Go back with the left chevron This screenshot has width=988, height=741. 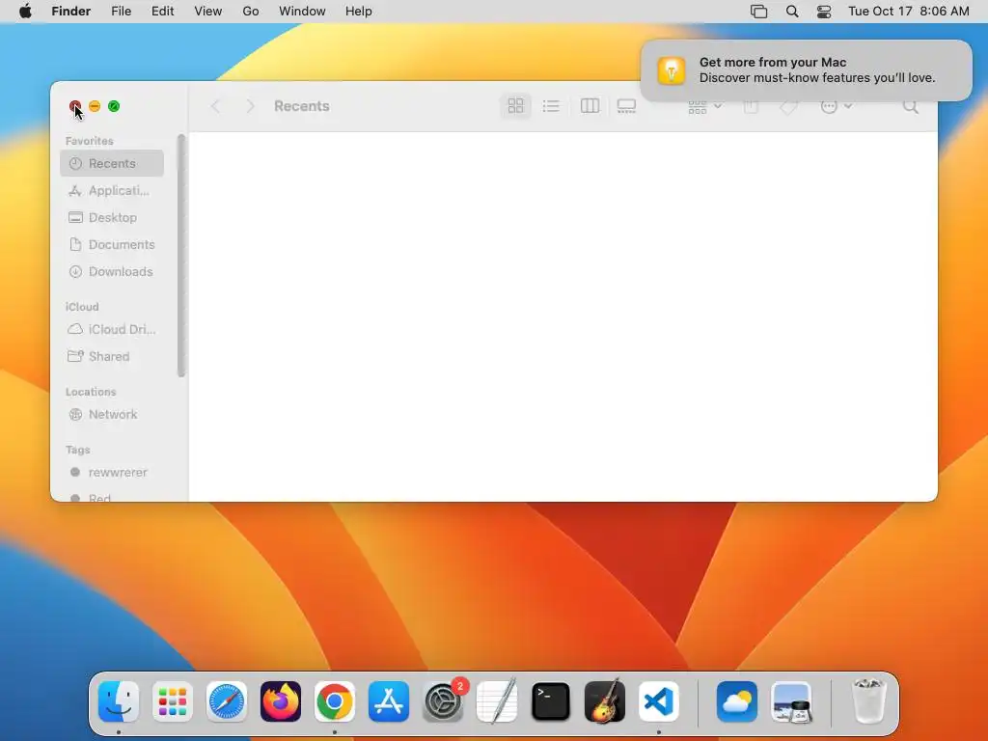click(x=215, y=106)
